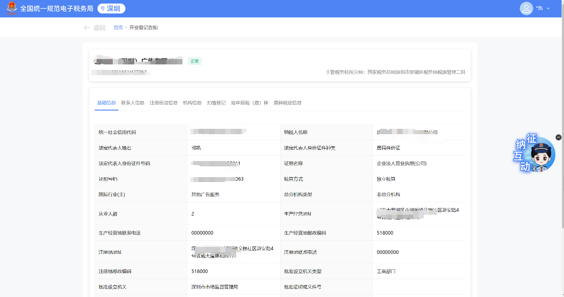Switch to the 扣缴登记 tab
Image resolution: width=564 pixels, height=297 pixels.
point(216,103)
